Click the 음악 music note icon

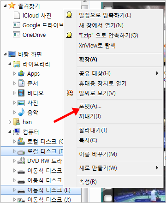click(21, 112)
